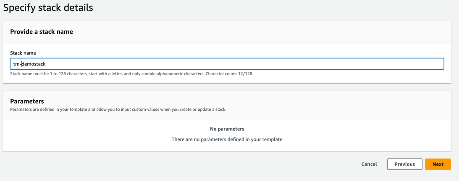The image size is (459, 181).
Task: Click blank space in 'Provide a stack name' header
Action: [252, 31]
